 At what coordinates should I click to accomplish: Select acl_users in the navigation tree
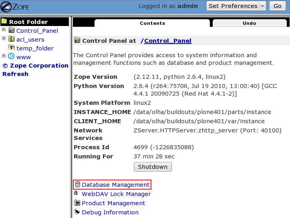point(30,40)
